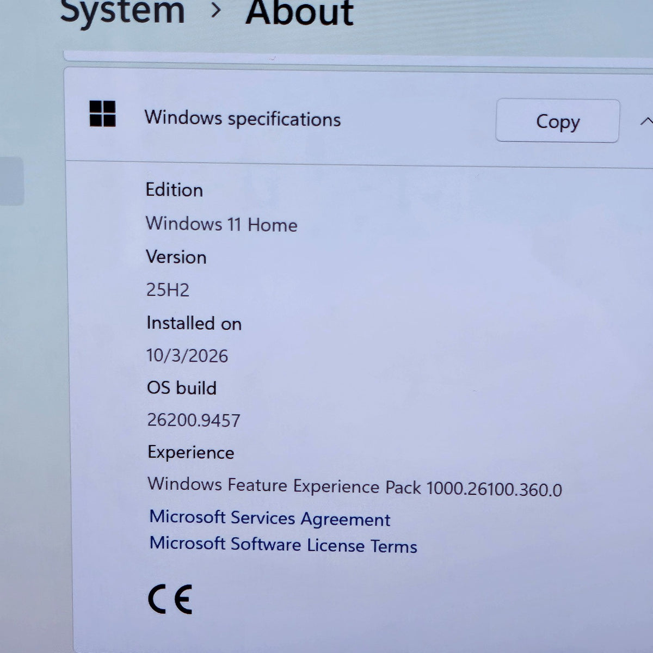Viewport: 653px width, 653px height.
Task: Select the Windows Feature Experience Pack value
Action: pos(355,486)
